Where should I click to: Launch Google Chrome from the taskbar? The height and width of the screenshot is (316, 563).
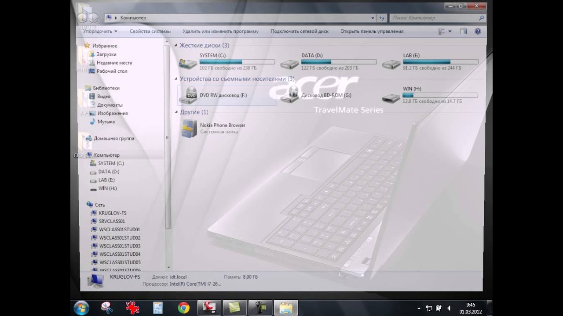click(x=184, y=308)
